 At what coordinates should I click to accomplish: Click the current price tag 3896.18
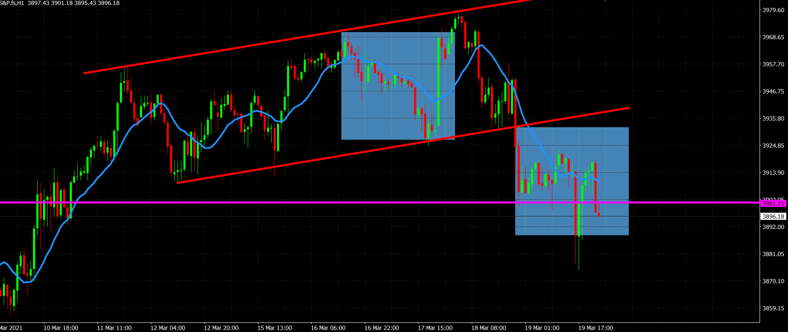pyautogui.click(x=773, y=216)
